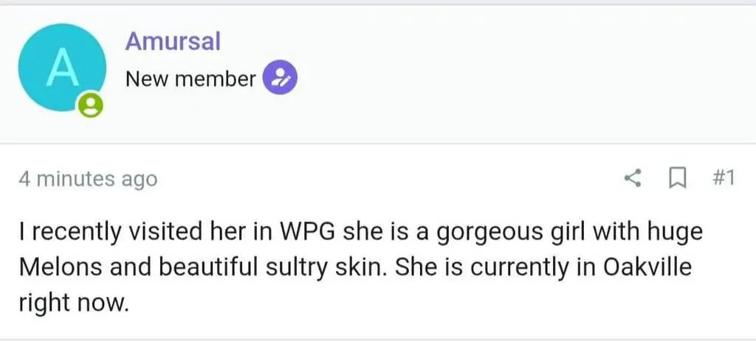Image resolution: width=756 pixels, height=341 pixels.
Task: Click the green online status indicator
Action: click(90, 108)
